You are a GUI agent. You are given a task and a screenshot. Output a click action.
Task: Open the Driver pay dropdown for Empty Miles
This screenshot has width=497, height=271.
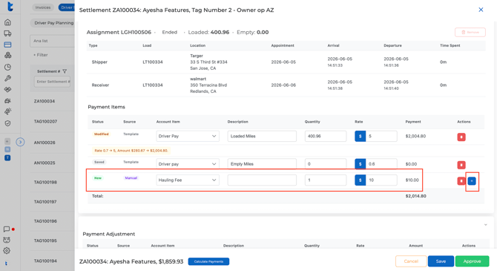click(188, 164)
